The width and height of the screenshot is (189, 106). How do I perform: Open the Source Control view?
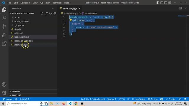point(4,26)
